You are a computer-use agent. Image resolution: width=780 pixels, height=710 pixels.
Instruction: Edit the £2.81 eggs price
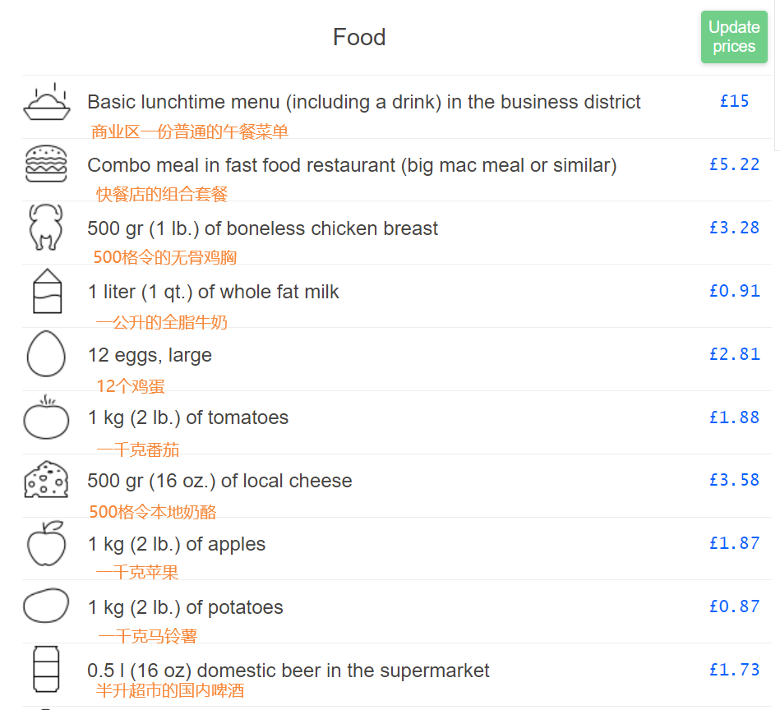734,354
